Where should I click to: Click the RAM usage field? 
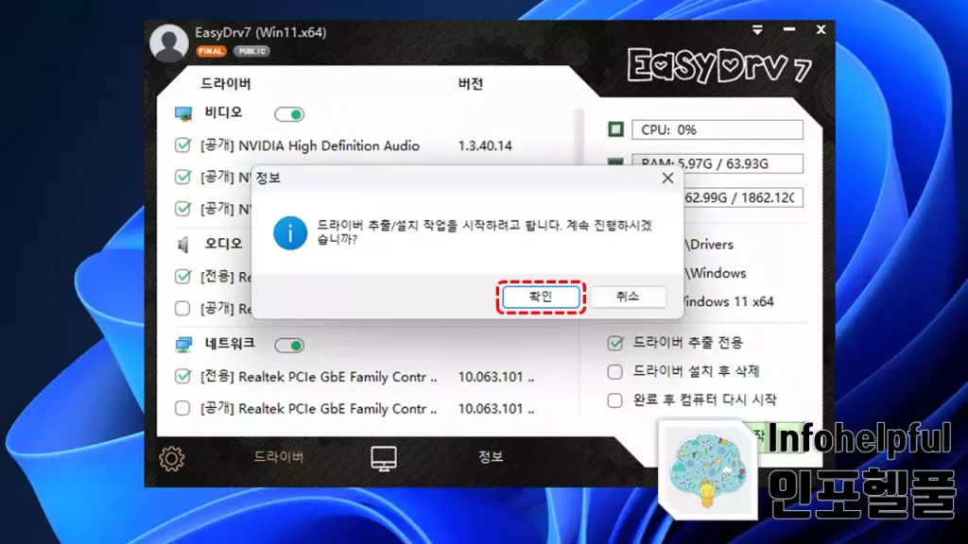717,163
